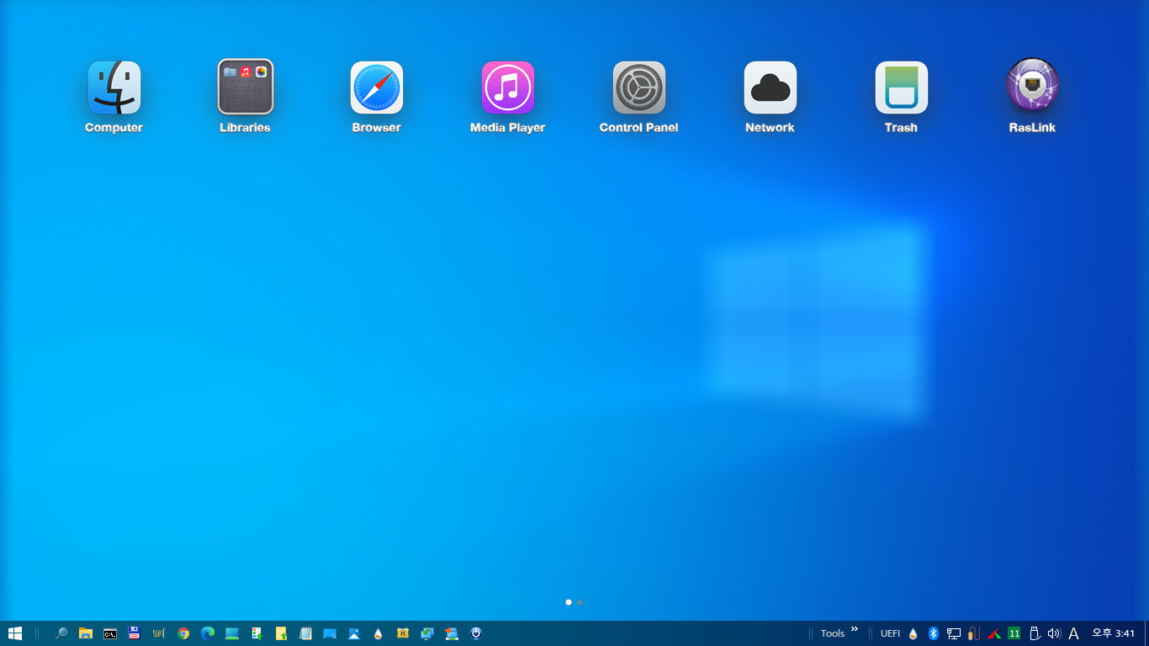The width and height of the screenshot is (1149, 646).
Task: Click the floppy disk taskbar icon
Action: pos(135,633)
